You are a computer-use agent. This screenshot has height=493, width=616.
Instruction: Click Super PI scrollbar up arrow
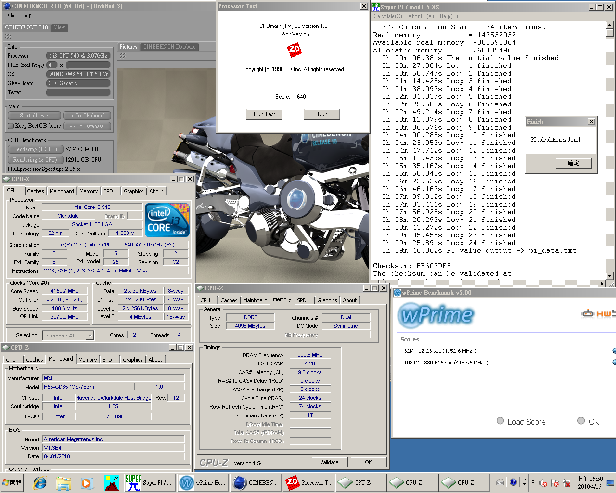(609, 25)
